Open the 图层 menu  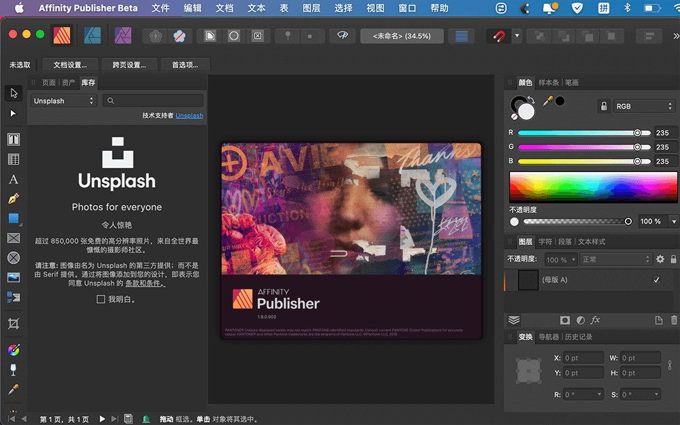(x=311, y=7)
